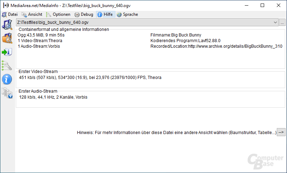Open the Datei menu

(10, 14)
